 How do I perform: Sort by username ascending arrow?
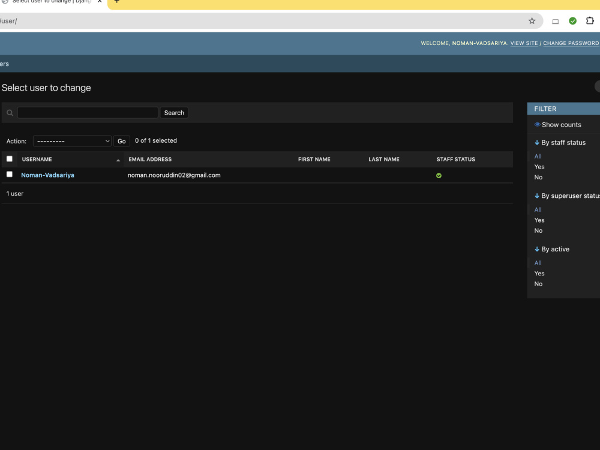pos(118,160)
